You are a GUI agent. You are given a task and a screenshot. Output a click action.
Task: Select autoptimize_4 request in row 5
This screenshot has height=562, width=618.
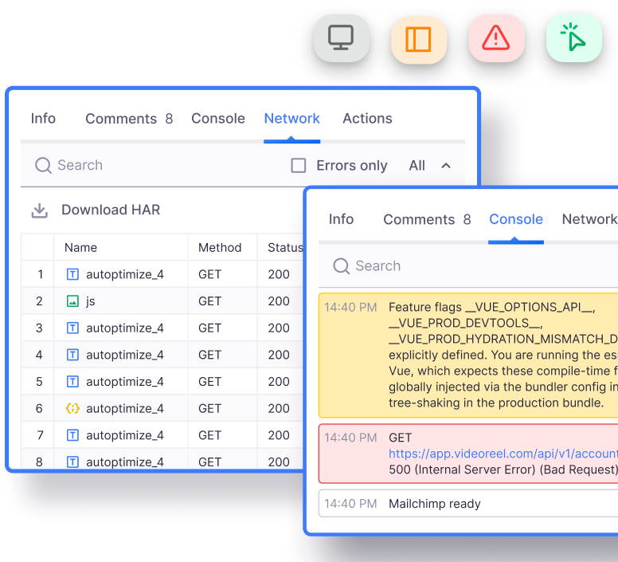(124, 381)
